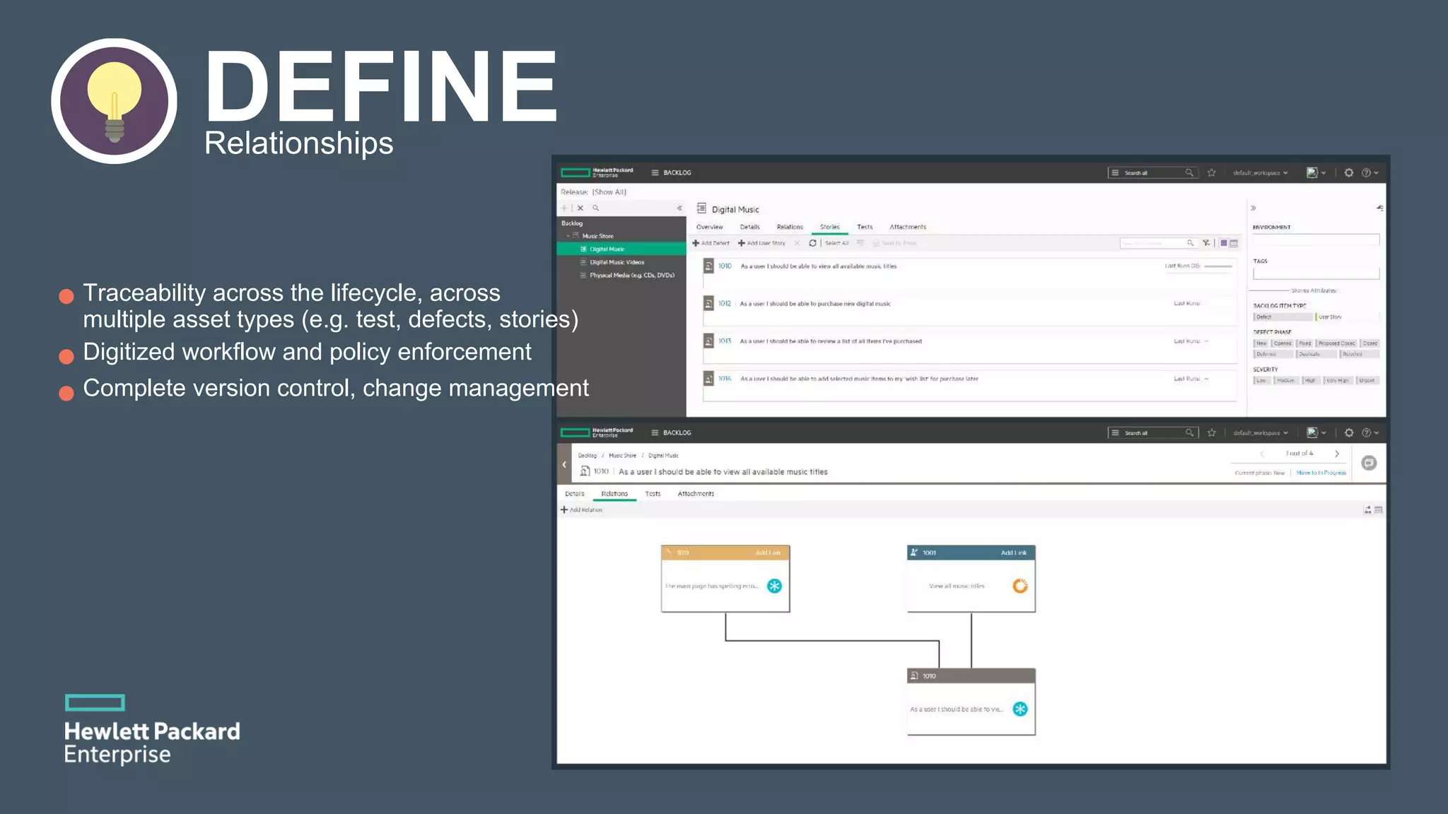Click the Release [Show All] filter
The height and width of the screenshot is (814, 1448).
[x=594, y=192]
